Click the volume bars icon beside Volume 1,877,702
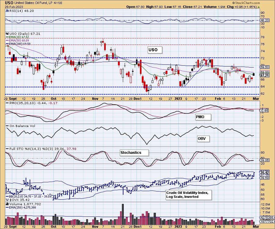 pos(7,204)
